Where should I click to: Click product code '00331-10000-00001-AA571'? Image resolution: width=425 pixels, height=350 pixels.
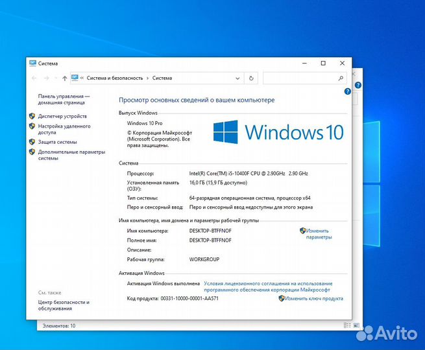point(189,299)
